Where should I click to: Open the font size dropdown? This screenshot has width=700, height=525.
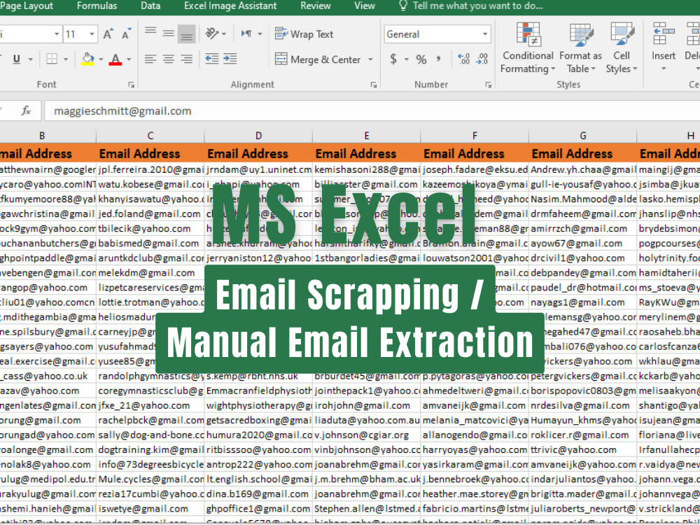pyautogui.click(x=91, y=33)
